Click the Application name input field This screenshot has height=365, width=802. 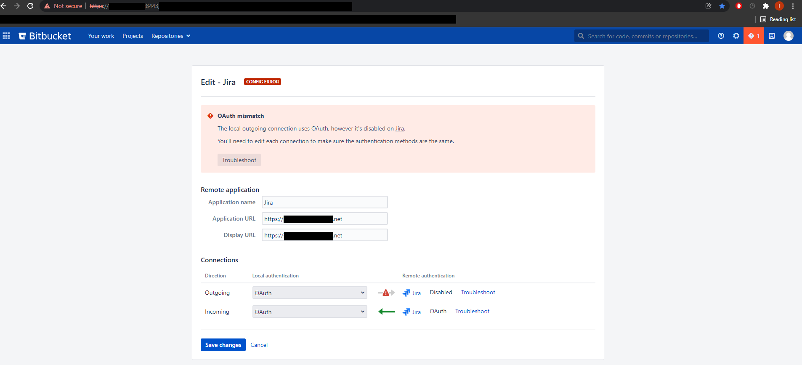coord(324,202)
